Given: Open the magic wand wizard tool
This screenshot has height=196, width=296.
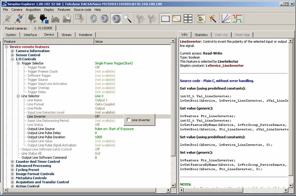Looking at the screenshot, I should coord(213,19).
